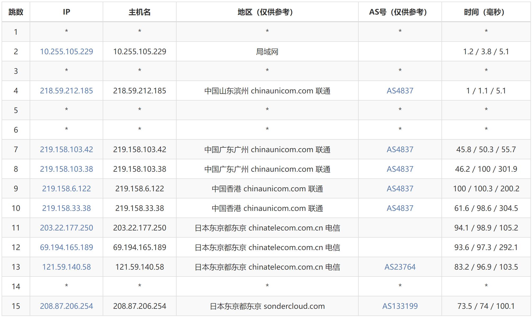The height and width of the screenshot is (317, 532).
Task: Select hostname cell 219.158.33.38
Action: point(139,208)
